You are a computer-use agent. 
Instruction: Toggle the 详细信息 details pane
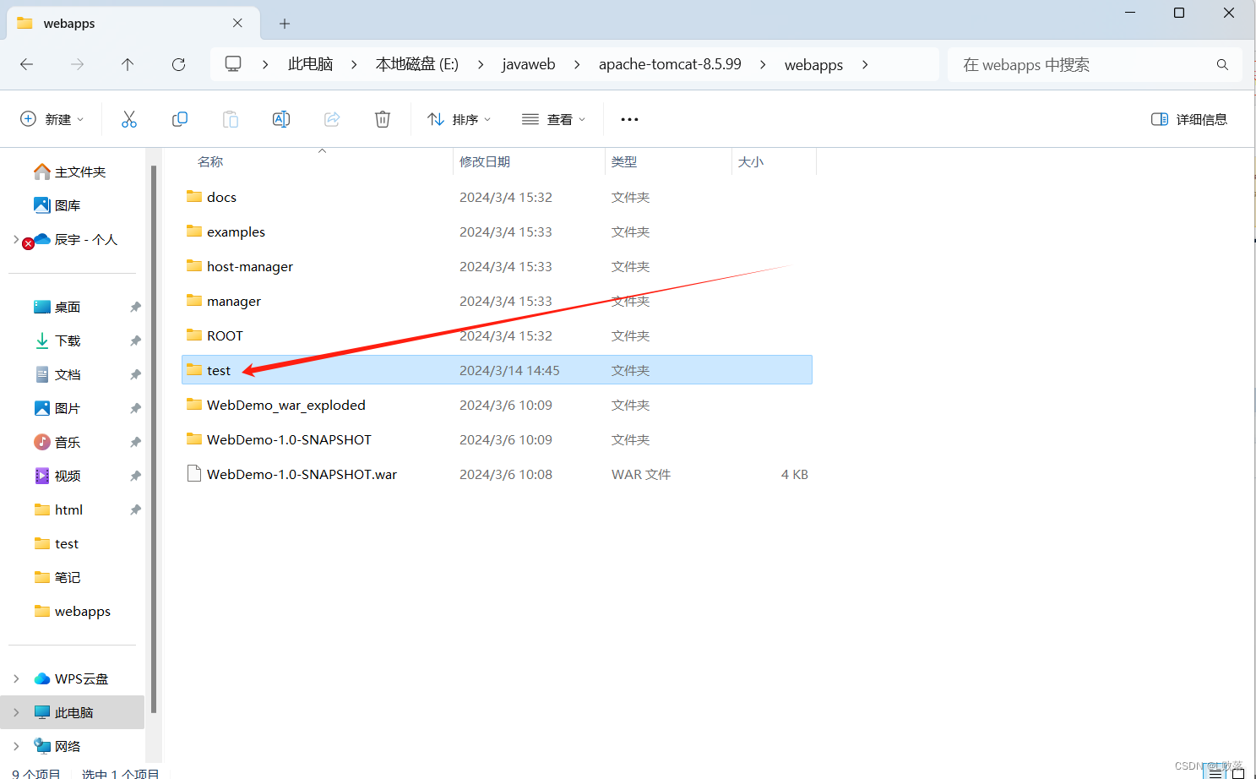(1189, 119)
